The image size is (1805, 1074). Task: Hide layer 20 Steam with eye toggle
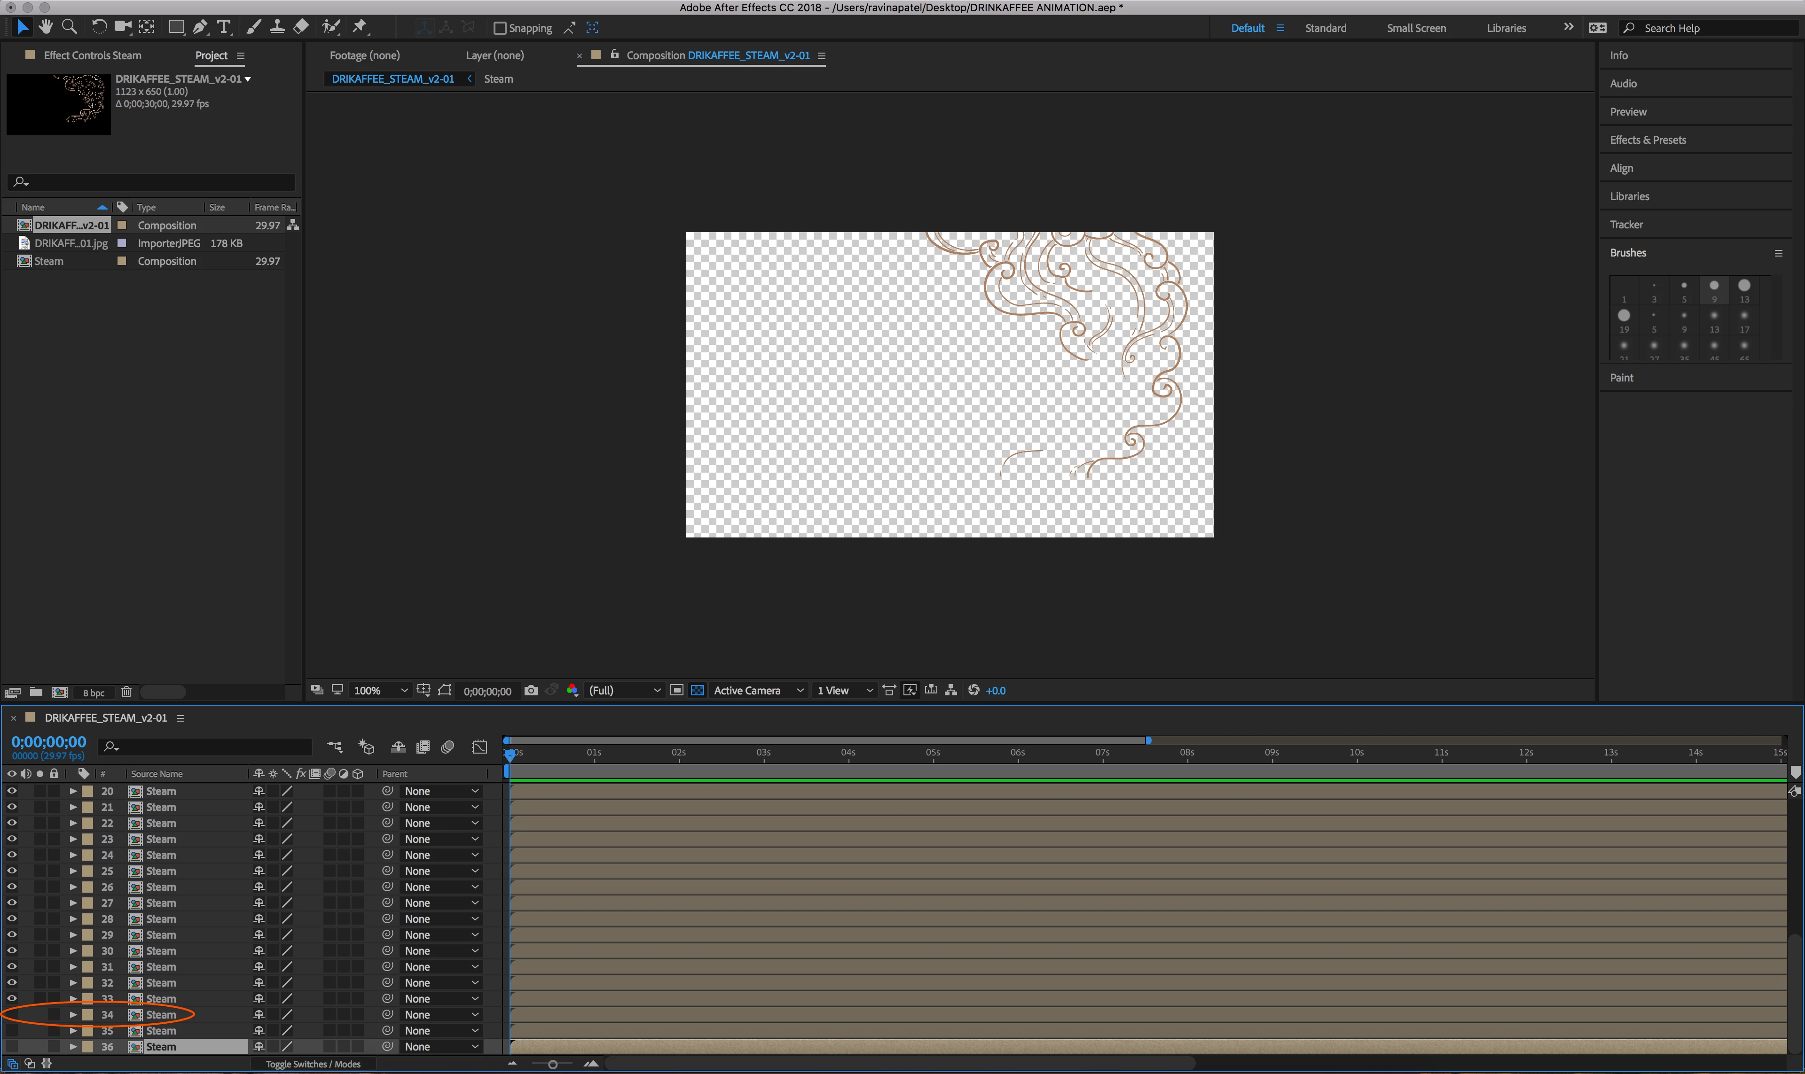coord(12,791)
